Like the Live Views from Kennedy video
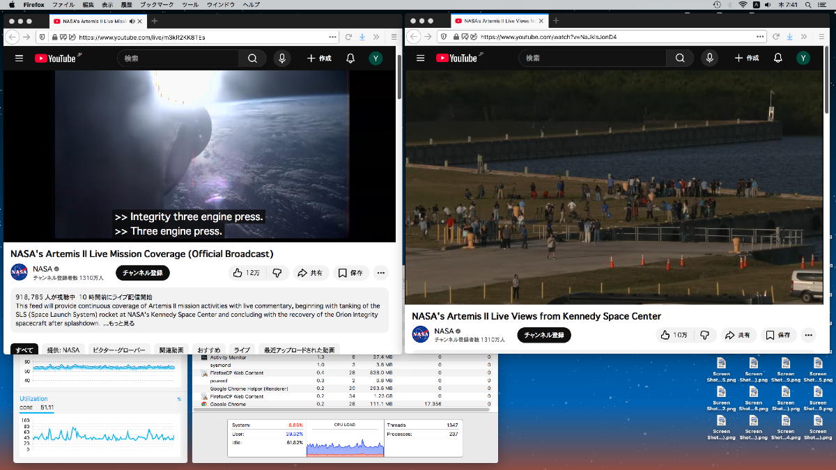 click(x=674, y=335)
